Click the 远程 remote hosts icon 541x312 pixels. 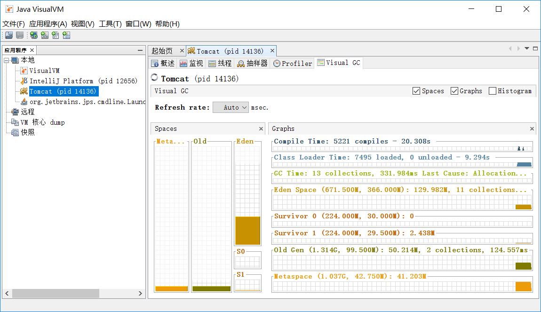(x=15, y=112)
